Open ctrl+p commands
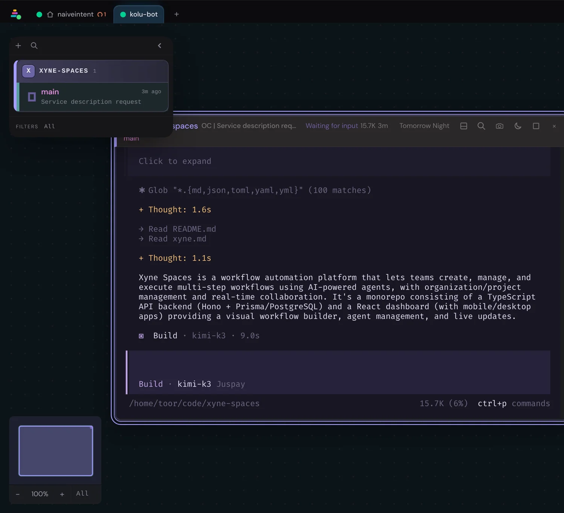 click(514, 404)
